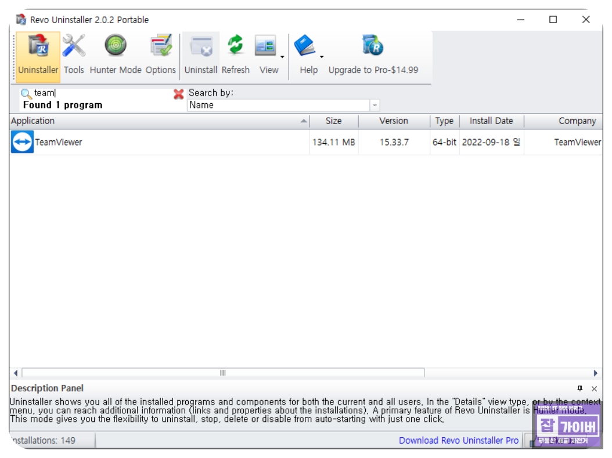The height and width of the screenshot is (458, 612).
Task: Click the horizontal scrollbar right arrow
Action: (x=596, y=373)
